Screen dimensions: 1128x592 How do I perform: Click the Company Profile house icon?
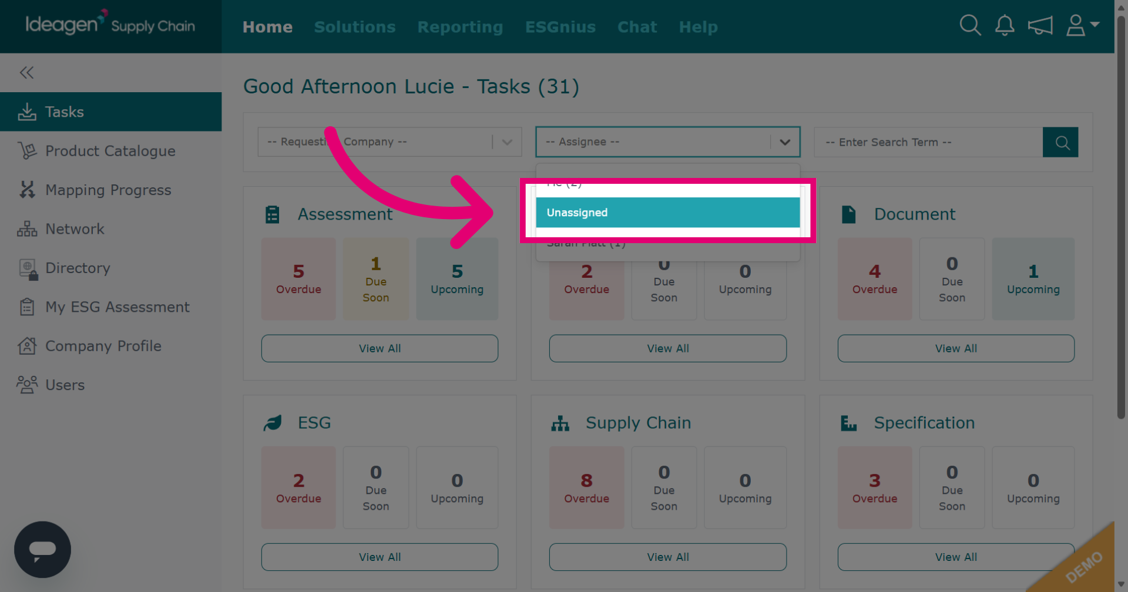pyautogui.click(x=27, y=346)
